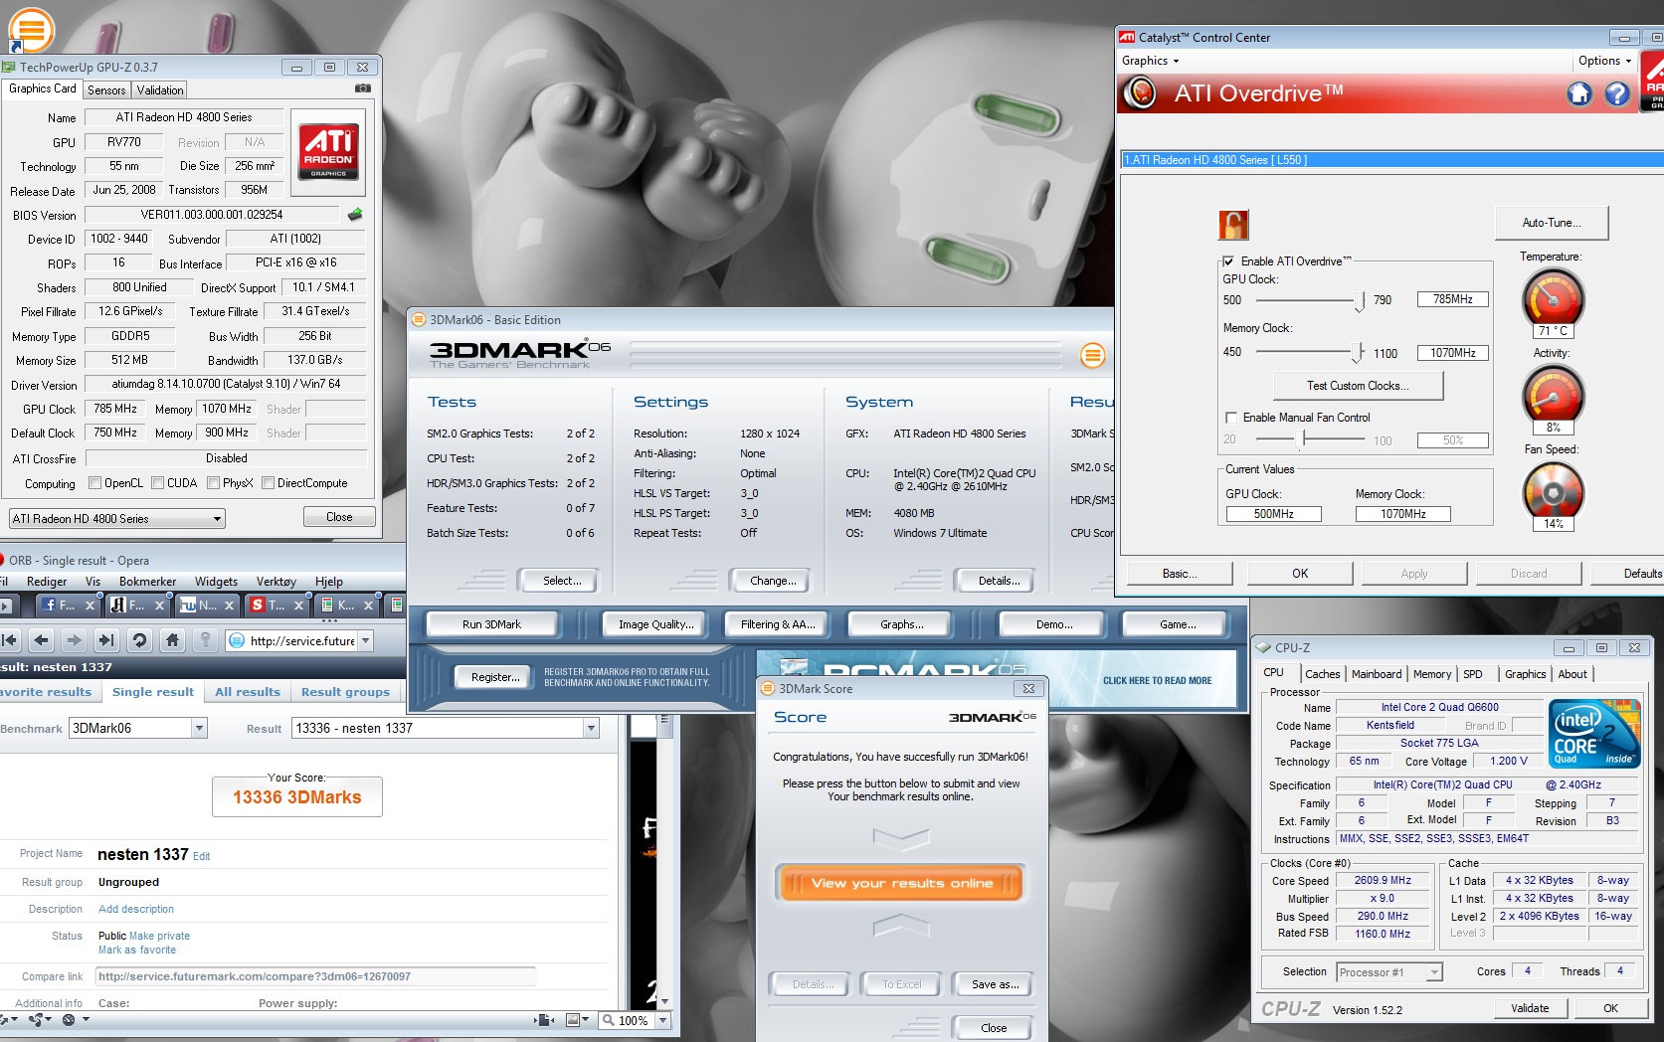1664x1042 pixels.
Task: Open the Caches tab in CPU-Z
Action: [1323, 674]
